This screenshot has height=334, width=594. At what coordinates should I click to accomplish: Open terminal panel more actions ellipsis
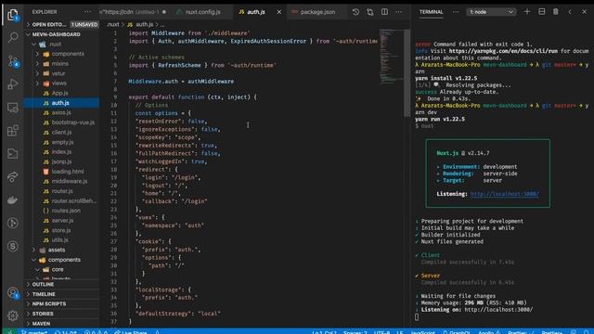tap(456, 12)
